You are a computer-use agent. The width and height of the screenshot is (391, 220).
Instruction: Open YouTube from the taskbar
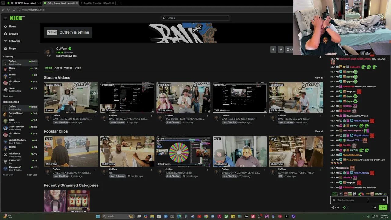[x=199, y=216]
